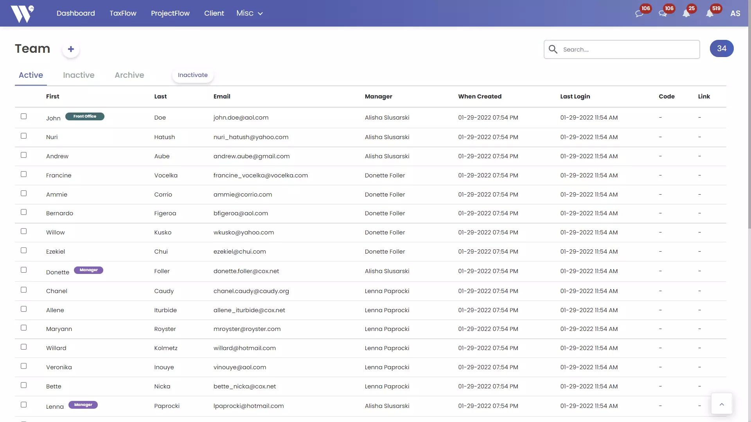Select the checkbox for Donette Foller
The image size is (751, 422).
(24, 270)
